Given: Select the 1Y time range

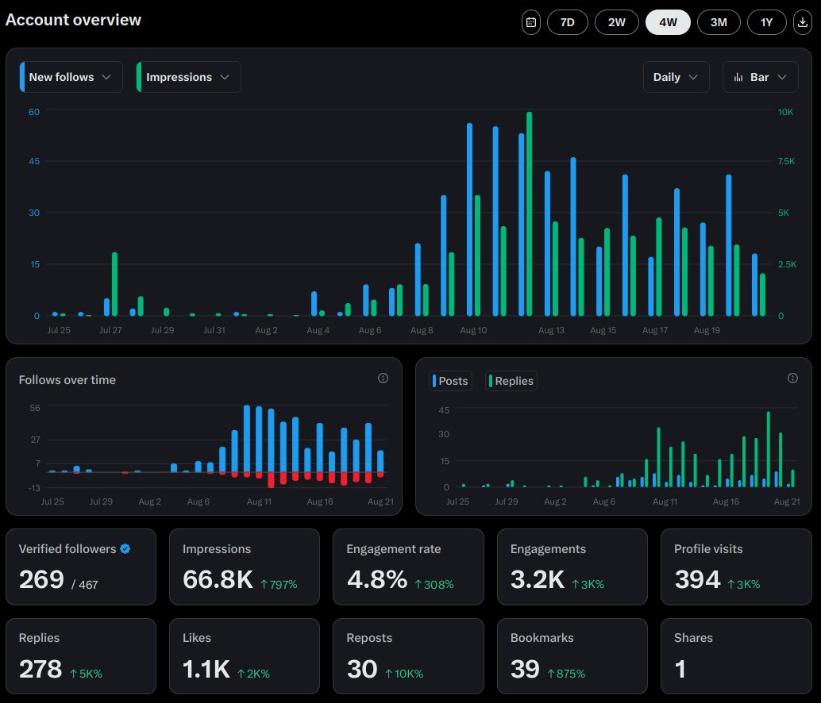Looking at the screenshot, I should pos(766,22).
